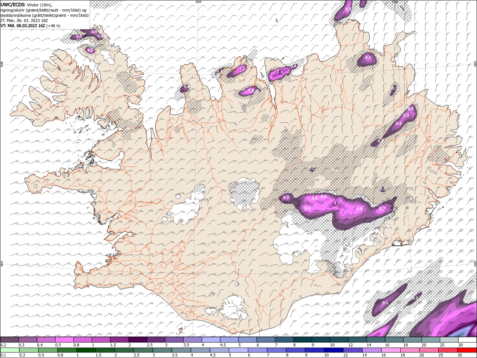
Task: Click the light purple 14 rain legend swatch
Action: click(x=372, y=350)
